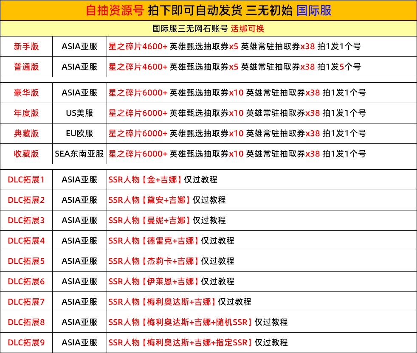Click the 梅利奥达斯+吉娜+随机SSR description
Image resolution: width=417 pixels, height=353 pixels.
pos(198,322)
